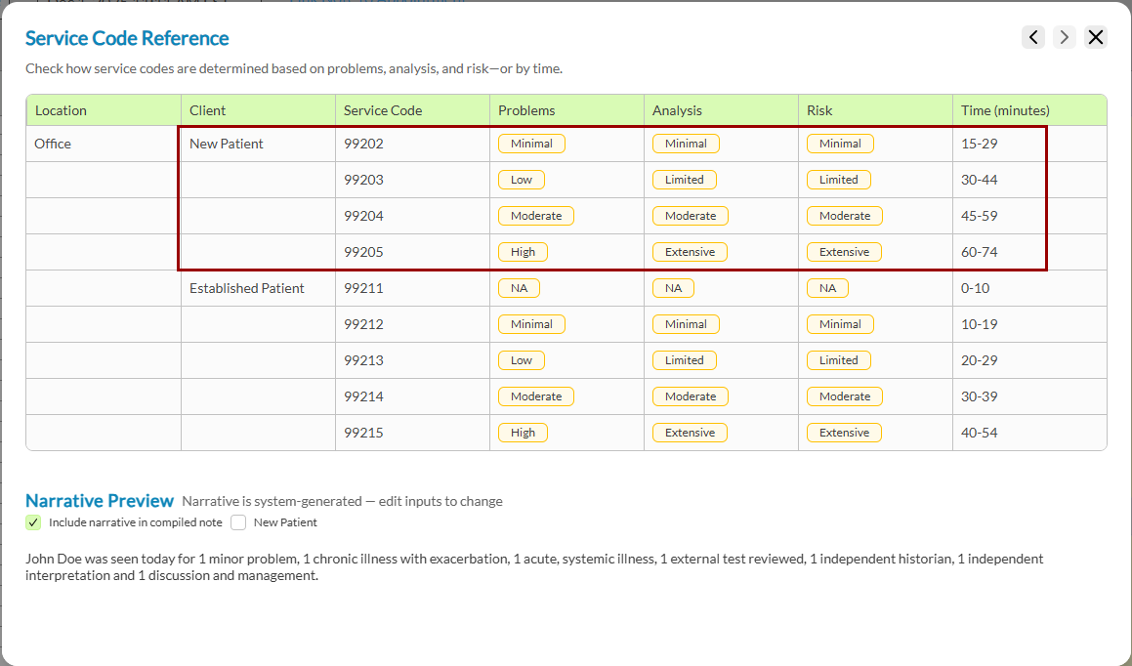Select service code 99202 cell
The image size is (1132, 666).
coord(363,144)
